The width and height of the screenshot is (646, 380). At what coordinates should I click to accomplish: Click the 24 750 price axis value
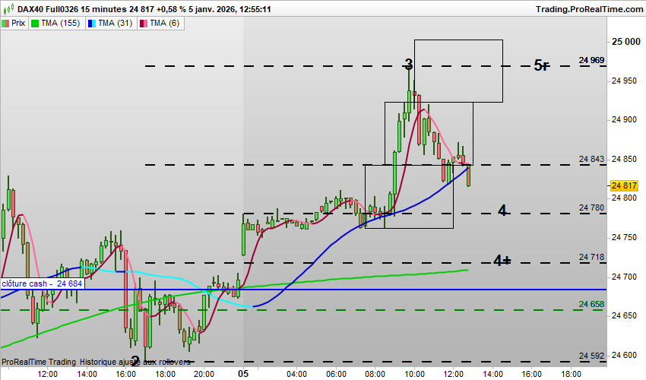[x=624, y=237]
